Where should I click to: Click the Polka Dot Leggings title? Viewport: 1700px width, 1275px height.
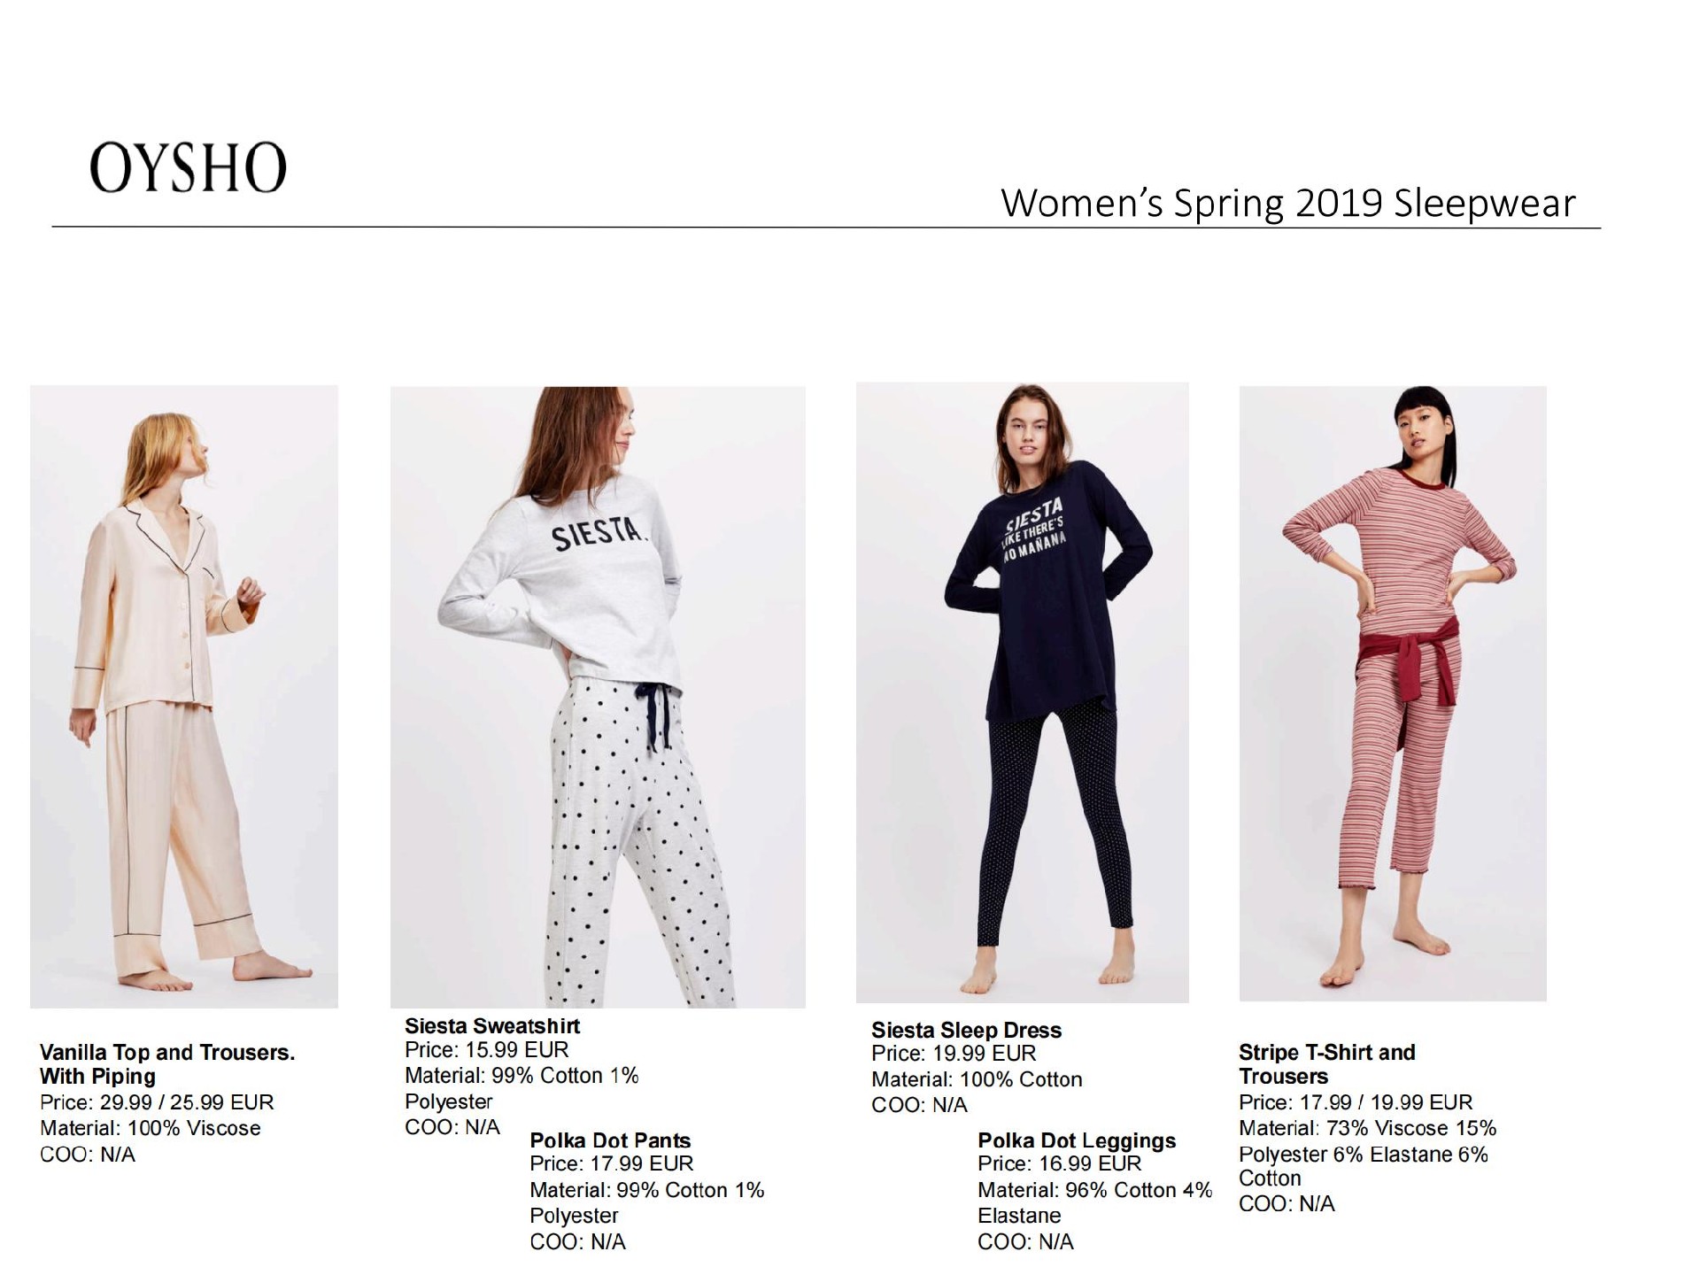coord(1077,1140)
